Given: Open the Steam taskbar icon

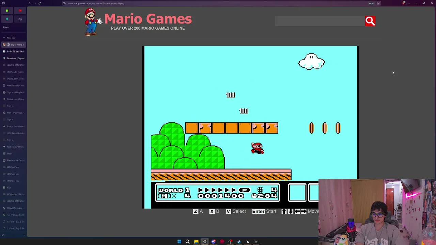Looking at the screenshot, I should [x=239, y=242].
